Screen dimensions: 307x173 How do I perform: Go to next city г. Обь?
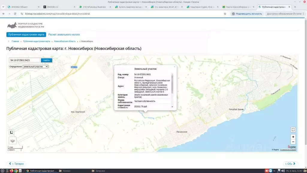coord(290,164)
